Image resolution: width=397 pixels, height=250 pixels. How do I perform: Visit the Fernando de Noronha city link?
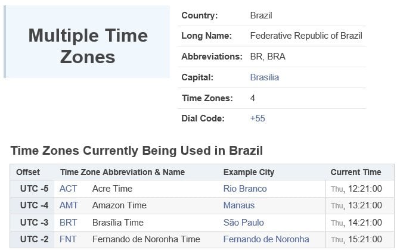266,239
